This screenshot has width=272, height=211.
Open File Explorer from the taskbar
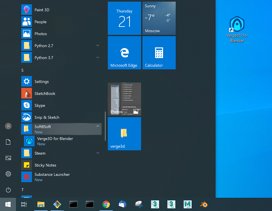click(x=41, y=204)
